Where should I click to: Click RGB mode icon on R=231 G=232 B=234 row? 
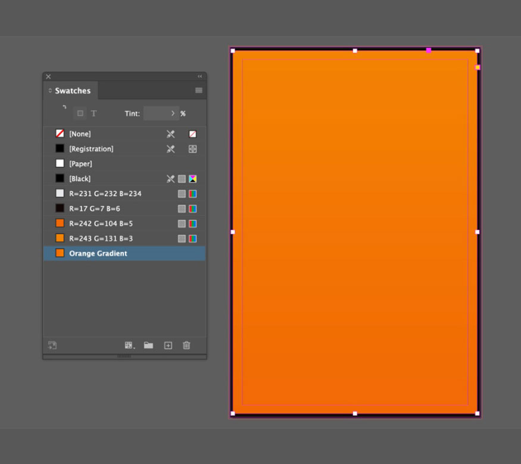pyautogui.click(x=193, y=194)
